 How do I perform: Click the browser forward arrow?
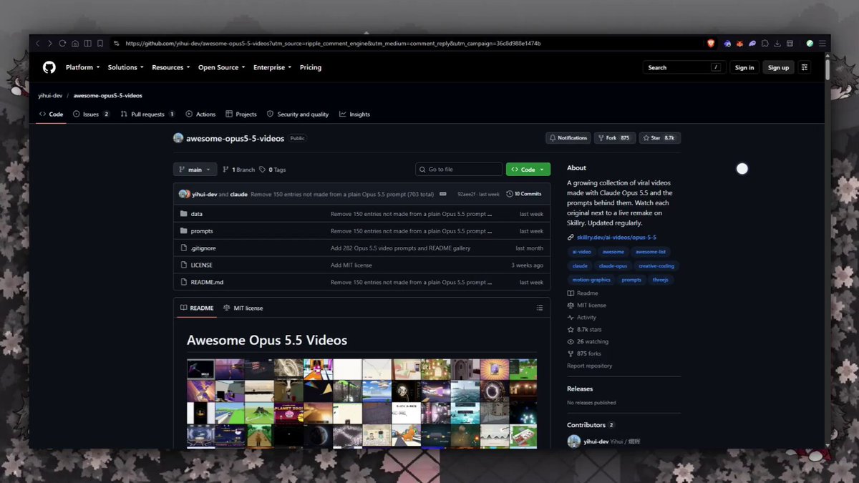(x=50, y=44)
